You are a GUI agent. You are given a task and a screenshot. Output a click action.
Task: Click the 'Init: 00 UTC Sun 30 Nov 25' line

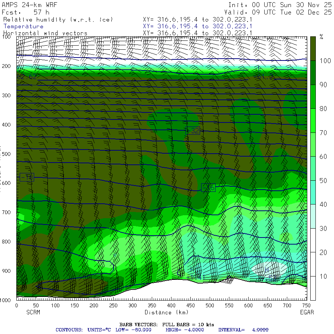pos(280,5)
